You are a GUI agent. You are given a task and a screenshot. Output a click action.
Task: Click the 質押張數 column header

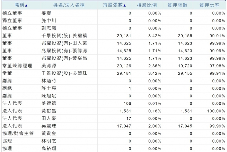tap(177, 5)
